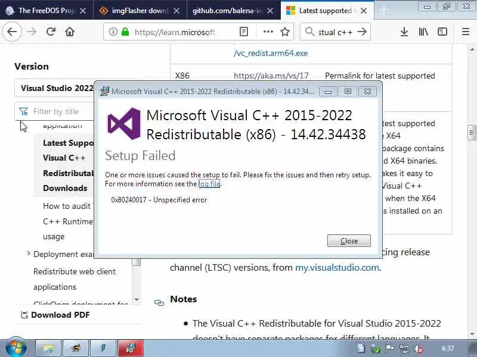477x357 pixels.
Task: Click Close in the Setup Failed dialog
Action: click(x=349, y=241)
